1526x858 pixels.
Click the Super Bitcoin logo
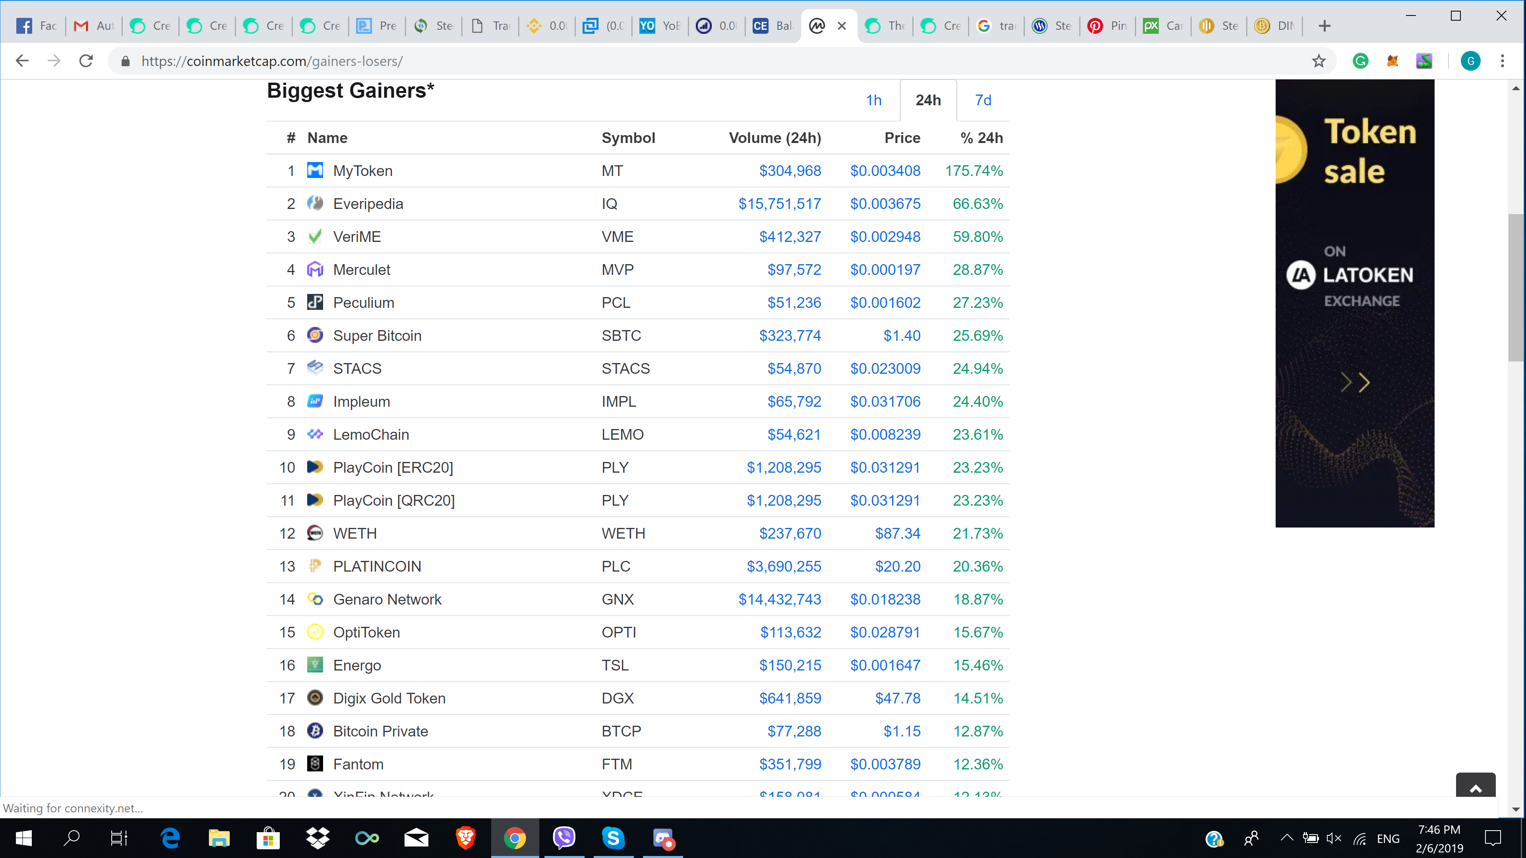coord(315,335)
